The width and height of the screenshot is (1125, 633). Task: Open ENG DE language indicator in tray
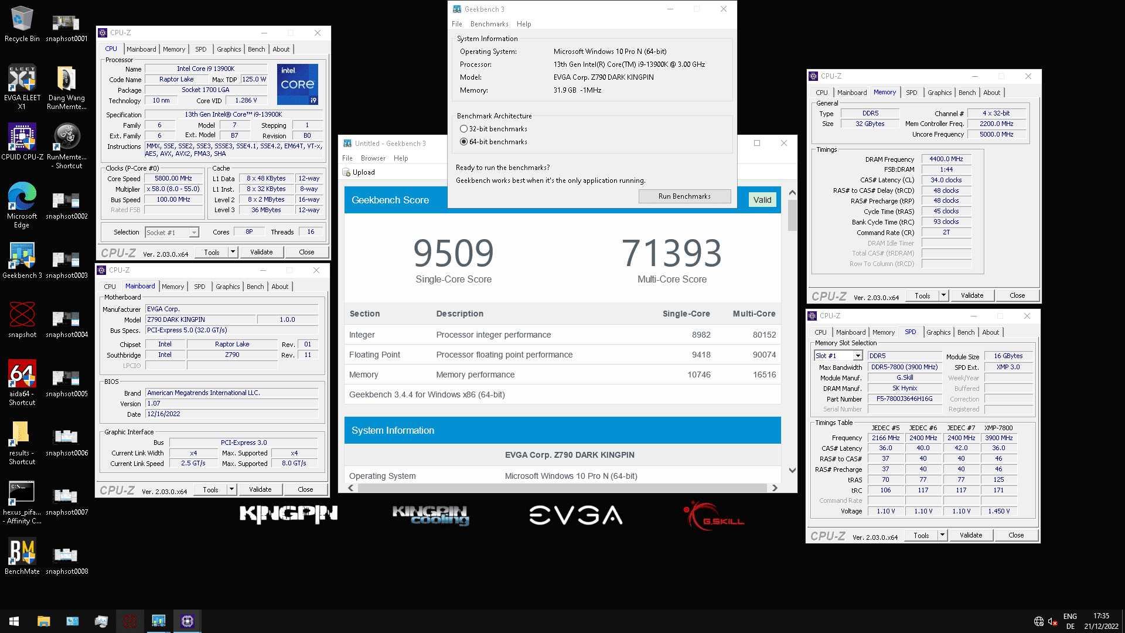(x=1070, y=621)
